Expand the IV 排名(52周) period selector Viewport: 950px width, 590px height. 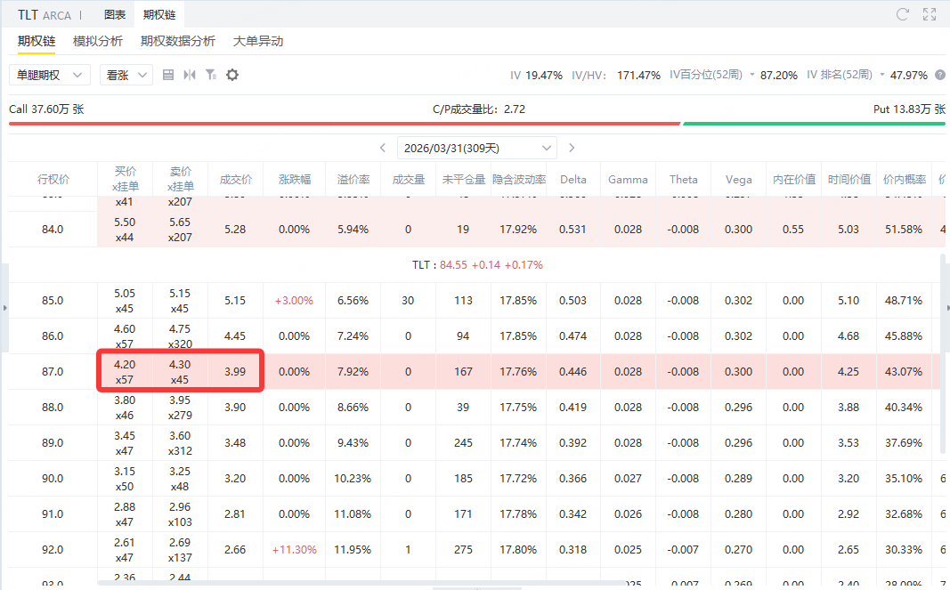[x=881, y=76]
